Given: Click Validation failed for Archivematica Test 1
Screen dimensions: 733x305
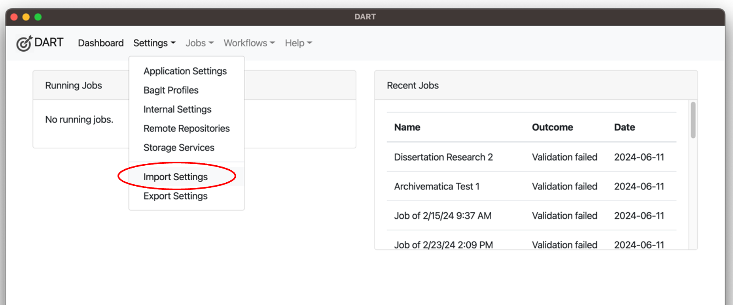Looking at the screenshot, I should (564, 186).
